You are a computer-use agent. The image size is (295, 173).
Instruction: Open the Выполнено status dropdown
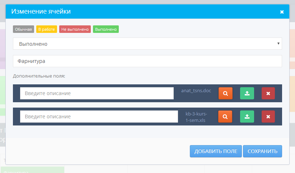[147, 44]
